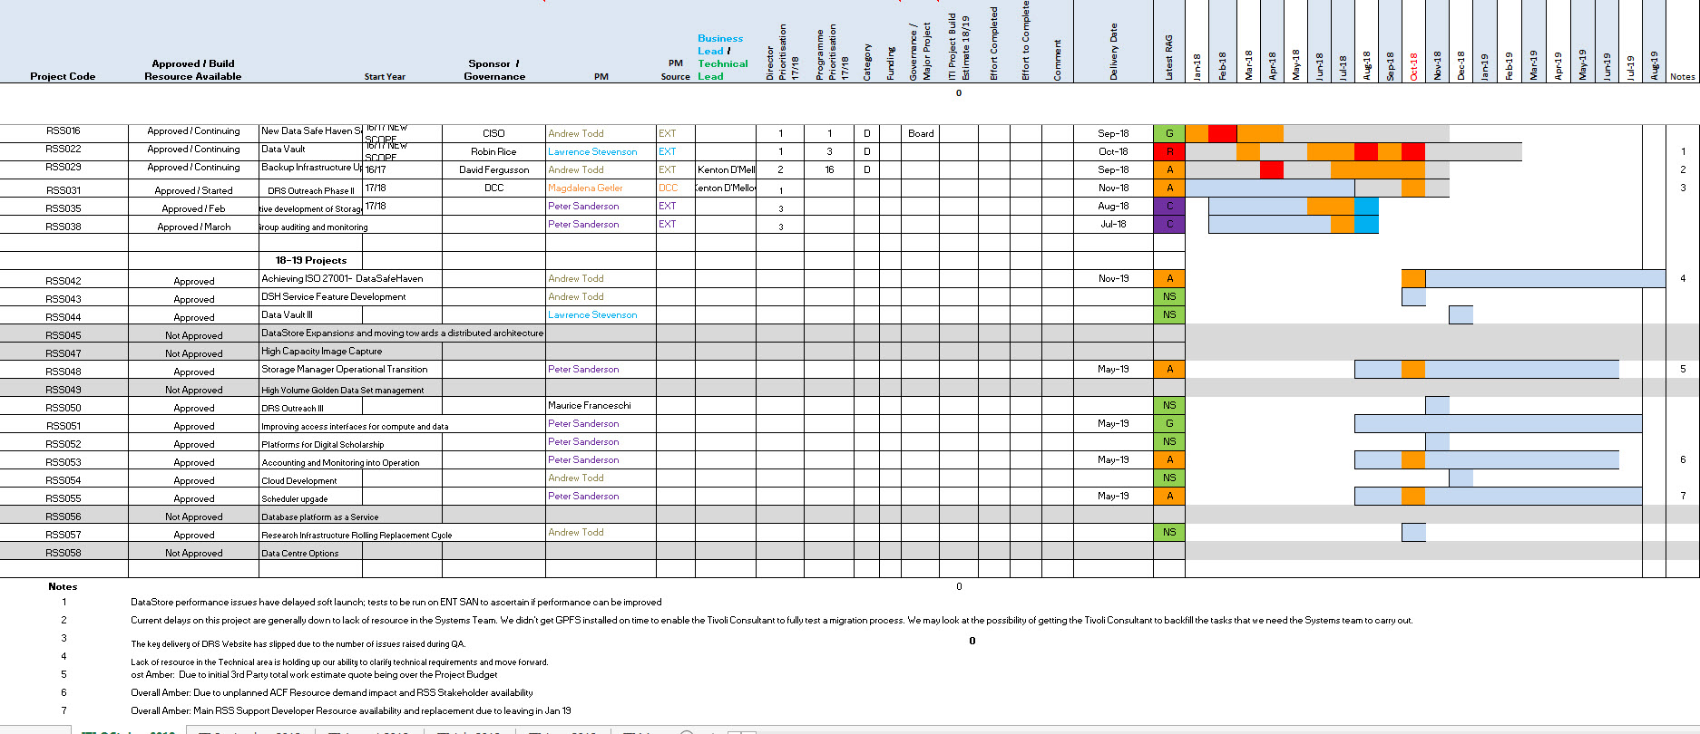The width and height of the screenshot is (1700, 734).
Task: Select Approved / Started status for RSS031
Action: click(x=193, y=190)
